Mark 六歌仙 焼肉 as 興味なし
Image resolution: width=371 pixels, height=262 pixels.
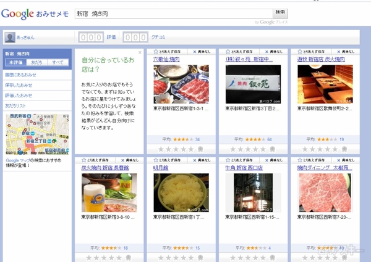(202, 52)
